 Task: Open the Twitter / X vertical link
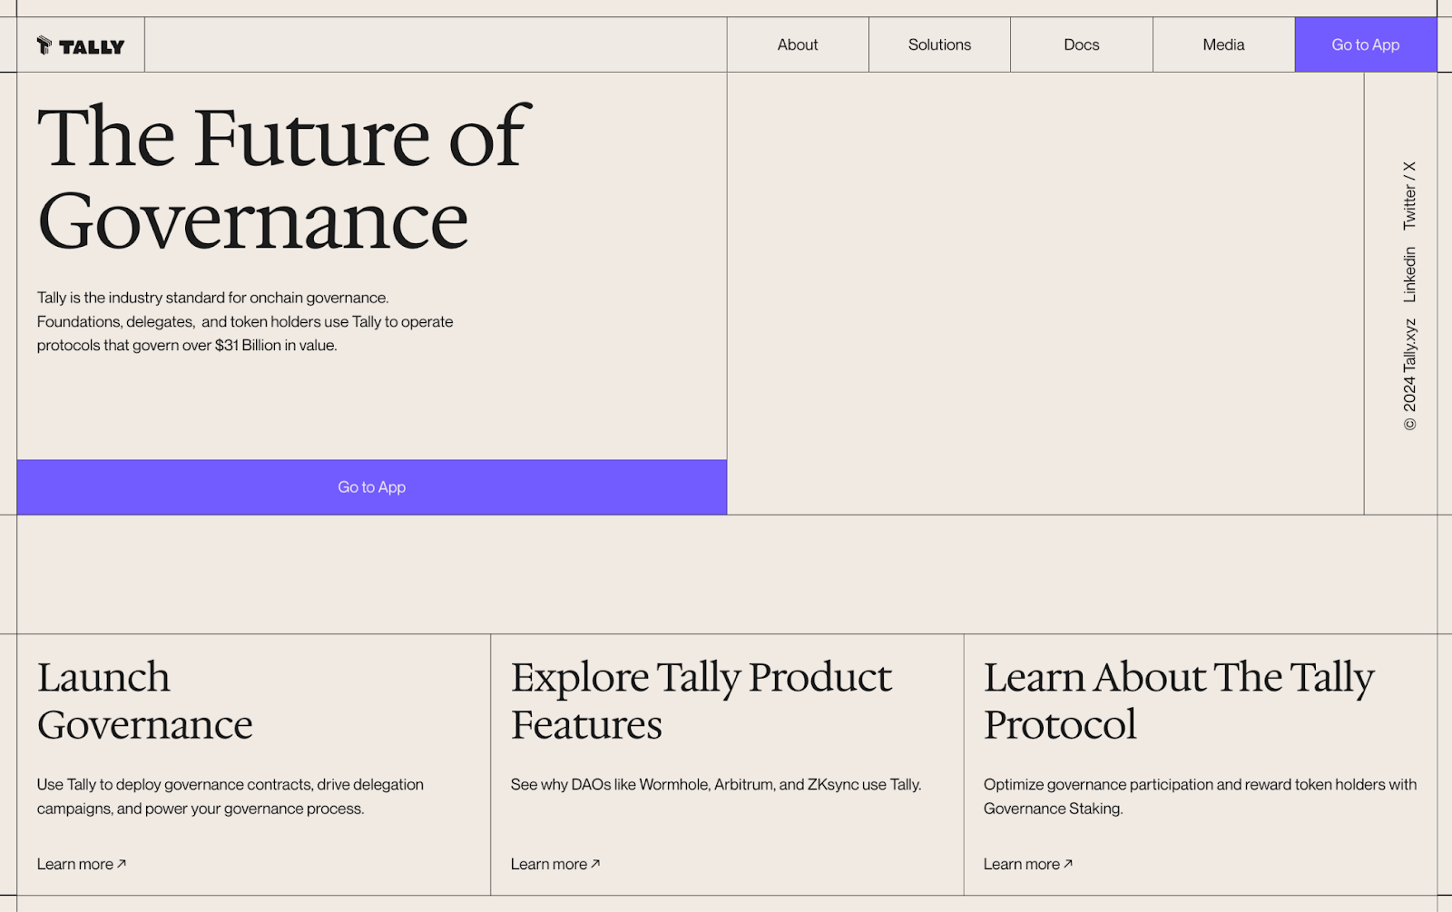1409,195
